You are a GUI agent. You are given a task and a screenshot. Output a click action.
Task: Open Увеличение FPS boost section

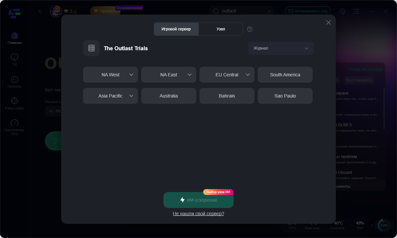15,127
